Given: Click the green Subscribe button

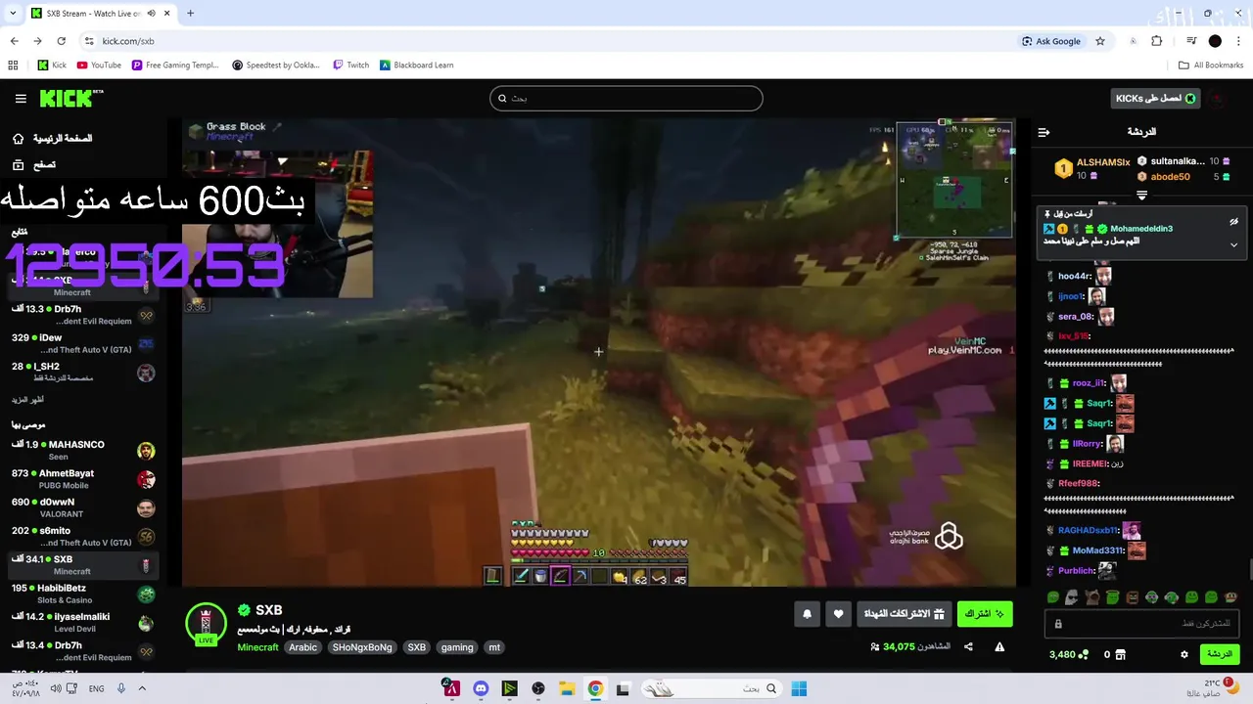Looking at the screenshot, I should tap(985, 614).
